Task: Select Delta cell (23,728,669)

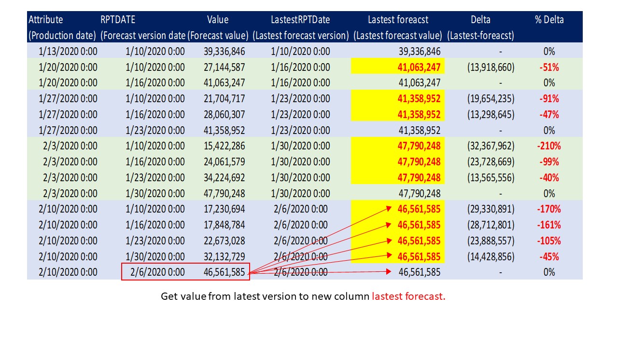Action: [491, 162]
